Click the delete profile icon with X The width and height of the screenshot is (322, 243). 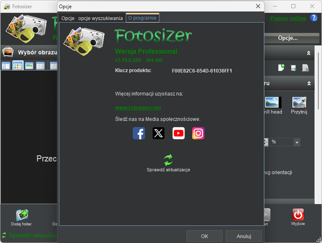(305, 68)
